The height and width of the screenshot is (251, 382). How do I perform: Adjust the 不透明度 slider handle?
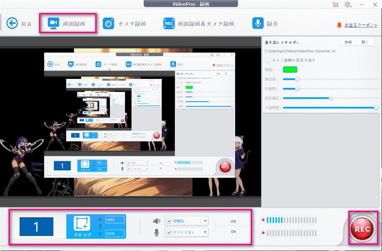click(x=376, y=108)
